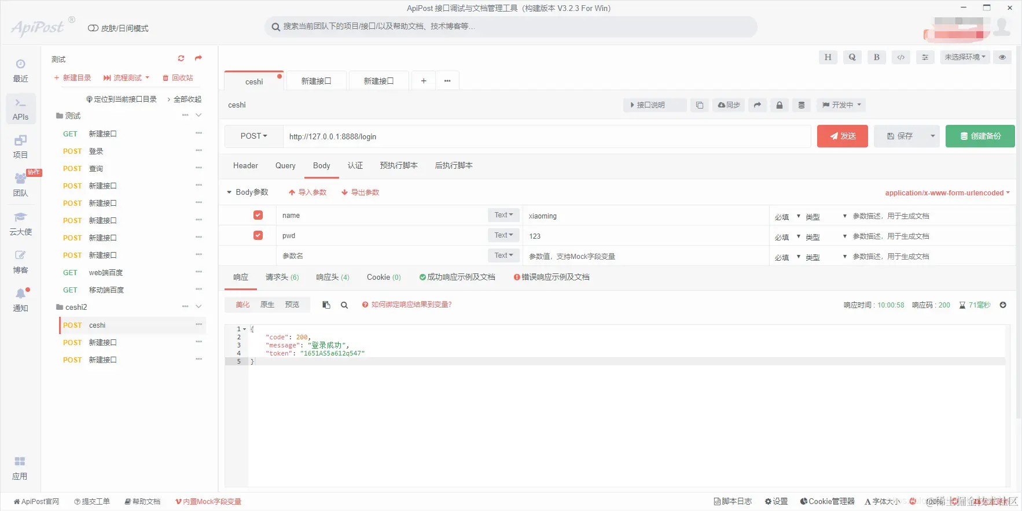Image resolution: width=1022 pixels, height=511 pixels.
Task: Click the code view toolbar icon
Action: pyautogui.click(x=901, y=57)
